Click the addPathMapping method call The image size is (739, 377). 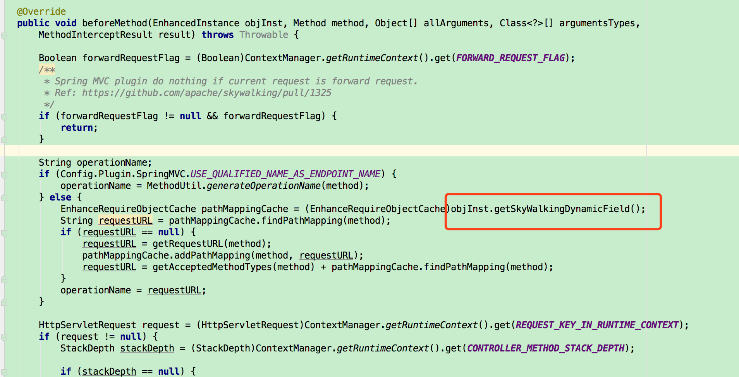click(x=212, y=255)
